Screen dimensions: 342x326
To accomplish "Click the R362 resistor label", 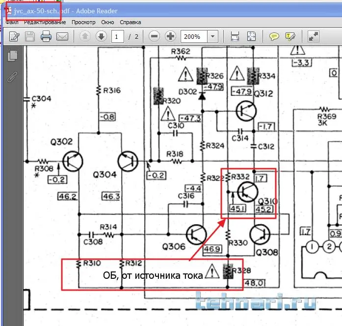I will [x=181, y=52].
